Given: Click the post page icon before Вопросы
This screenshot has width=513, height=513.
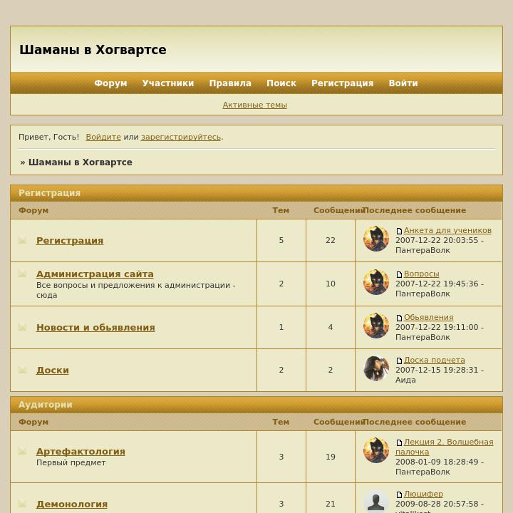Looking at the screenshot, I should 399,274.
